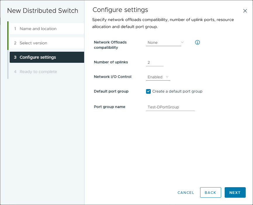This screenshot has height=205, width=253.
Task: Return to step 2 Select version
Action: [x=33, y=43]
